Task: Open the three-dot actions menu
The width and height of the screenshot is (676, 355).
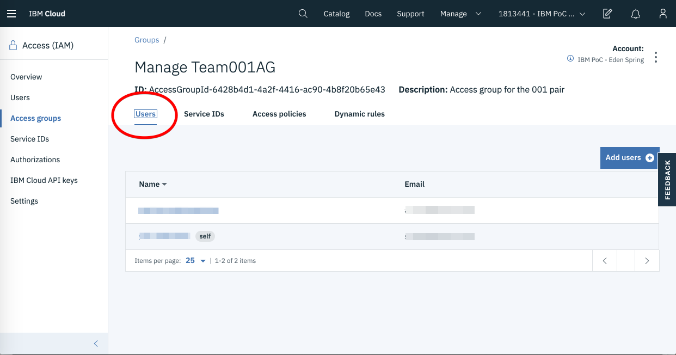Action: pos(656,57)
